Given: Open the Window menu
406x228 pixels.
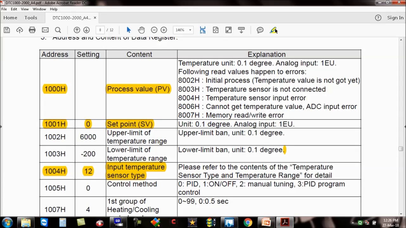Looking at the screenshot, I should click(39, 9).
